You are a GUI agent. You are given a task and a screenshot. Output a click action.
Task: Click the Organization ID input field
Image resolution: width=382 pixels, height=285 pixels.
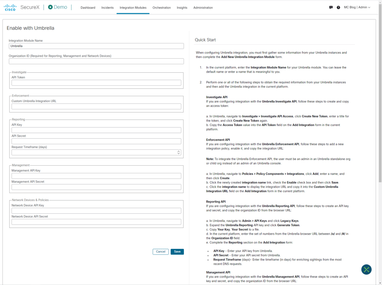[x=96, y=61]
